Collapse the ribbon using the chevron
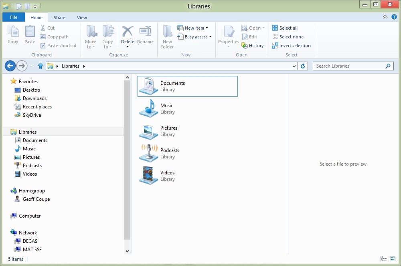This screenshot has height=266, width=401. [x=385, y=17]
